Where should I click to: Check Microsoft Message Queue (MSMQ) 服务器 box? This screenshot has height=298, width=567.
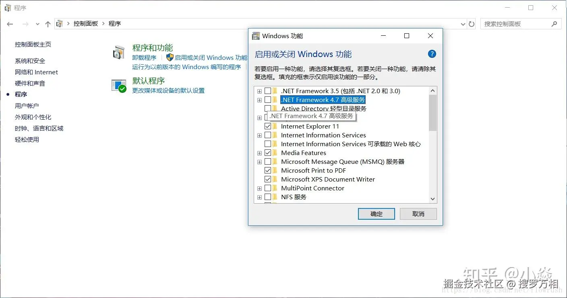268,161
